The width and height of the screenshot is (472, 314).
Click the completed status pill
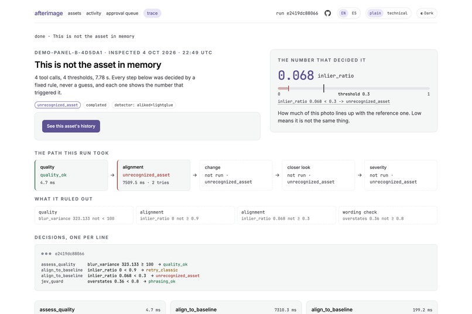pyautogui.click(x=96, y=105)
